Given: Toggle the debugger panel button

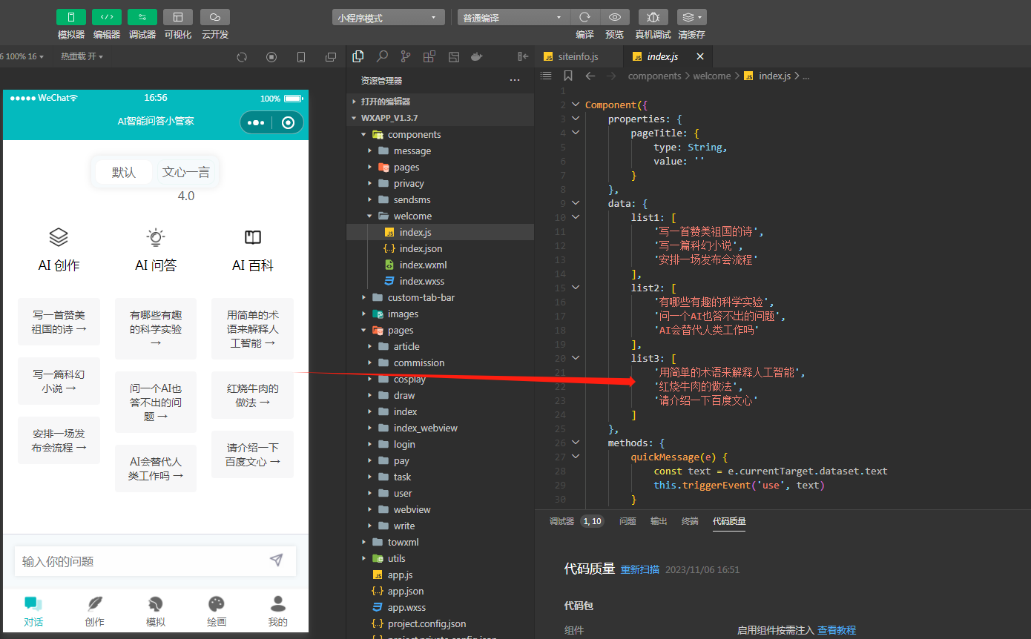Looking at the screenshot, I should point(142,17).
